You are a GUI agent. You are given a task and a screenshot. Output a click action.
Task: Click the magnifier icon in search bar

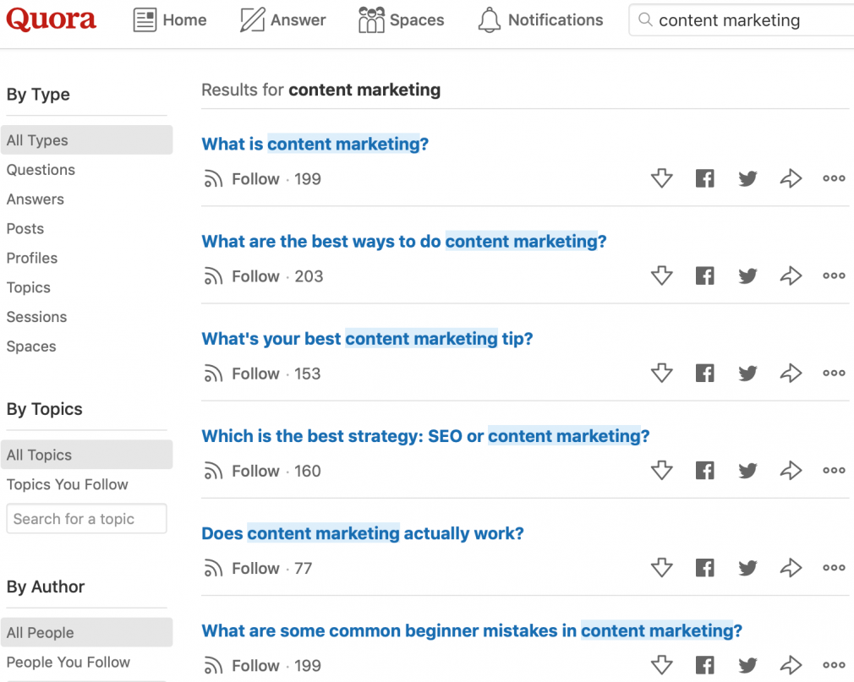[645, 20]
